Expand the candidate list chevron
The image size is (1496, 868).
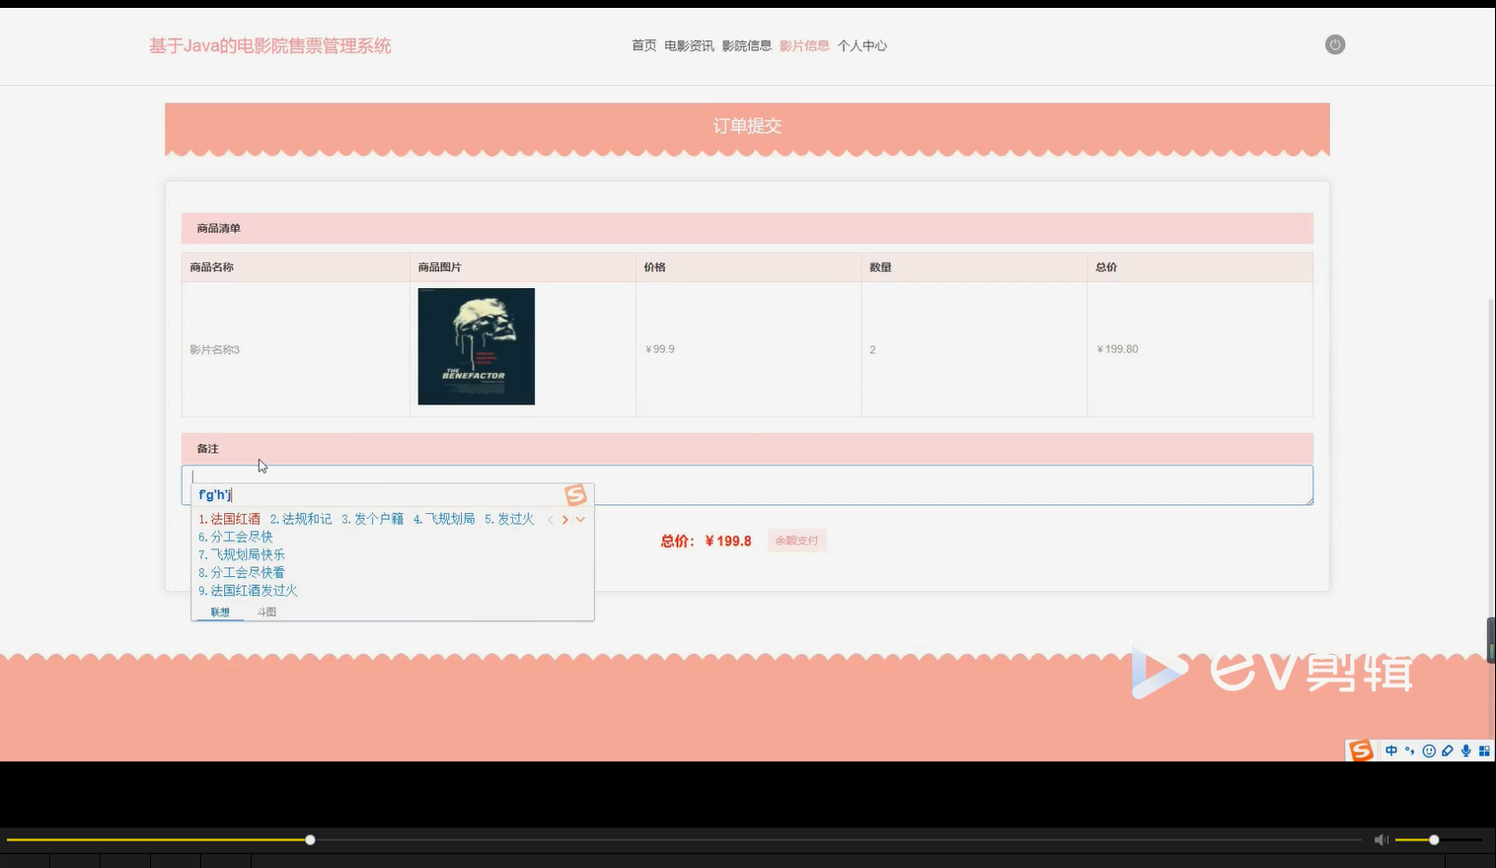[x=580, y=520]
